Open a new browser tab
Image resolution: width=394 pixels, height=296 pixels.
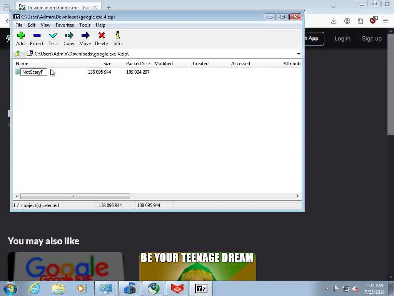109,8
